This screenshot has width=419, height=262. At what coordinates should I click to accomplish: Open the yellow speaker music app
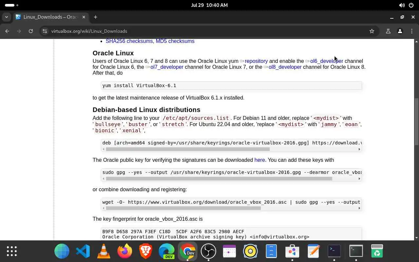(x=250, y=251)
